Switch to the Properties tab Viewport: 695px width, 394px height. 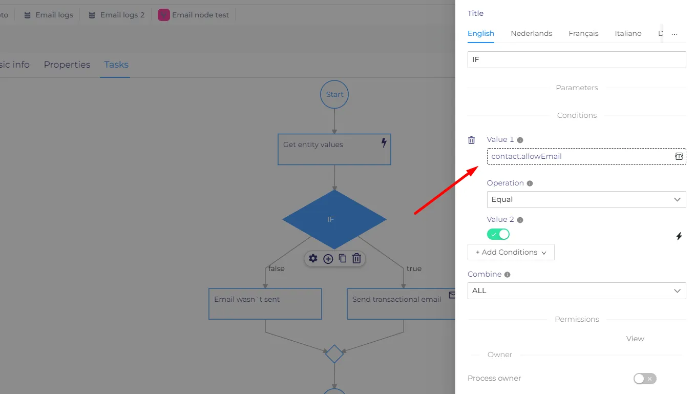click(x=67, y=65)
